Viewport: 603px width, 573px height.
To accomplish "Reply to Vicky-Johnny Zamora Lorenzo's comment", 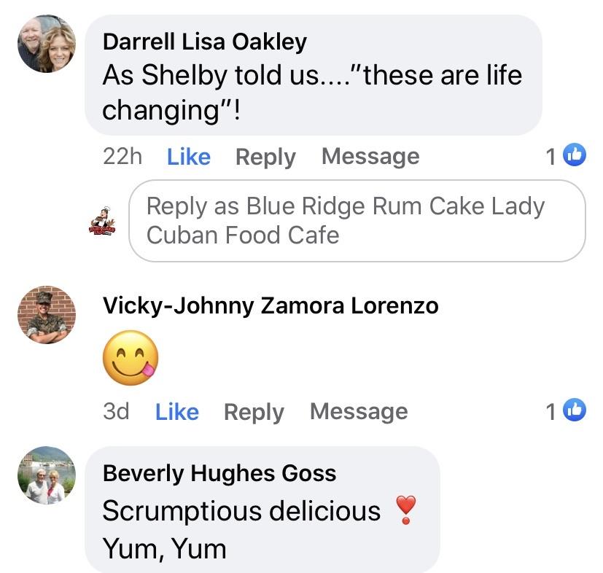I will (x=254, y=412).
